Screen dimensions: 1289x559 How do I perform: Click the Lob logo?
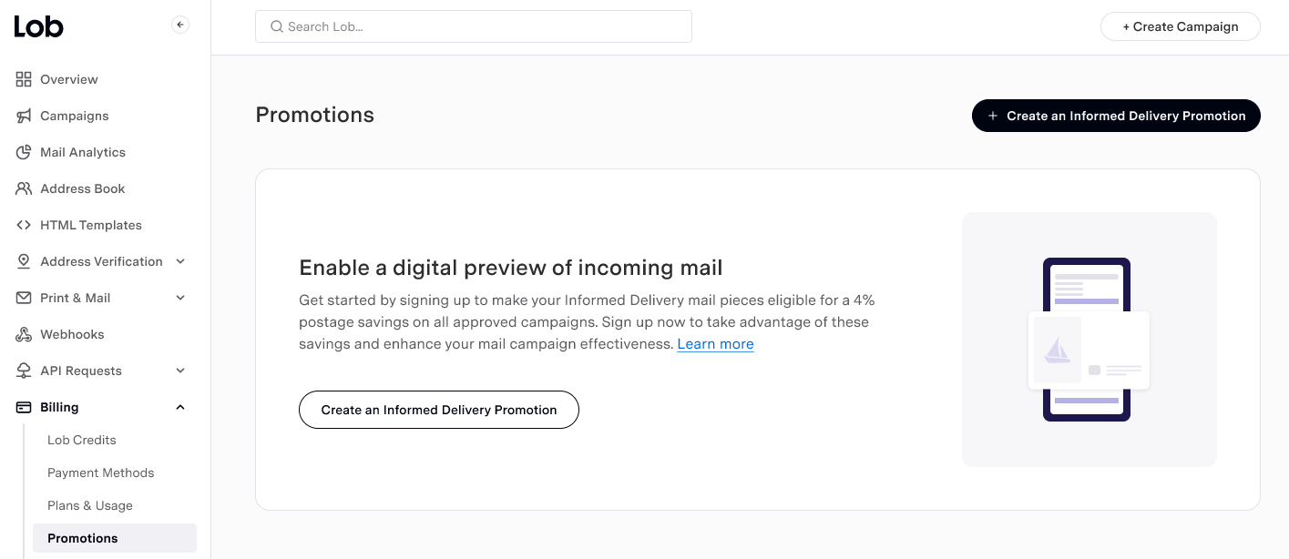pos(39,26)
